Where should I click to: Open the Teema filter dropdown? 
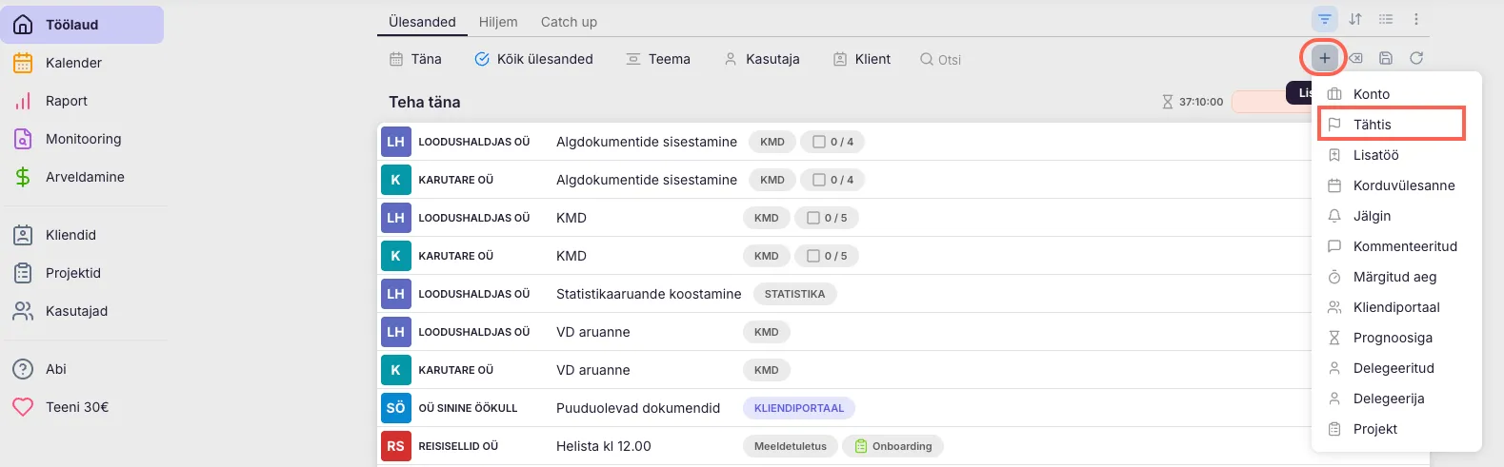click(x=658, y=59)
